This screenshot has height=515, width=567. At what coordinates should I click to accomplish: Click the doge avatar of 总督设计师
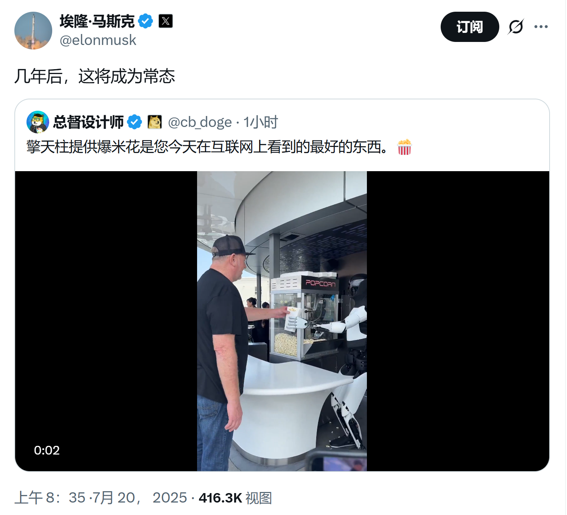pos(37,122)
